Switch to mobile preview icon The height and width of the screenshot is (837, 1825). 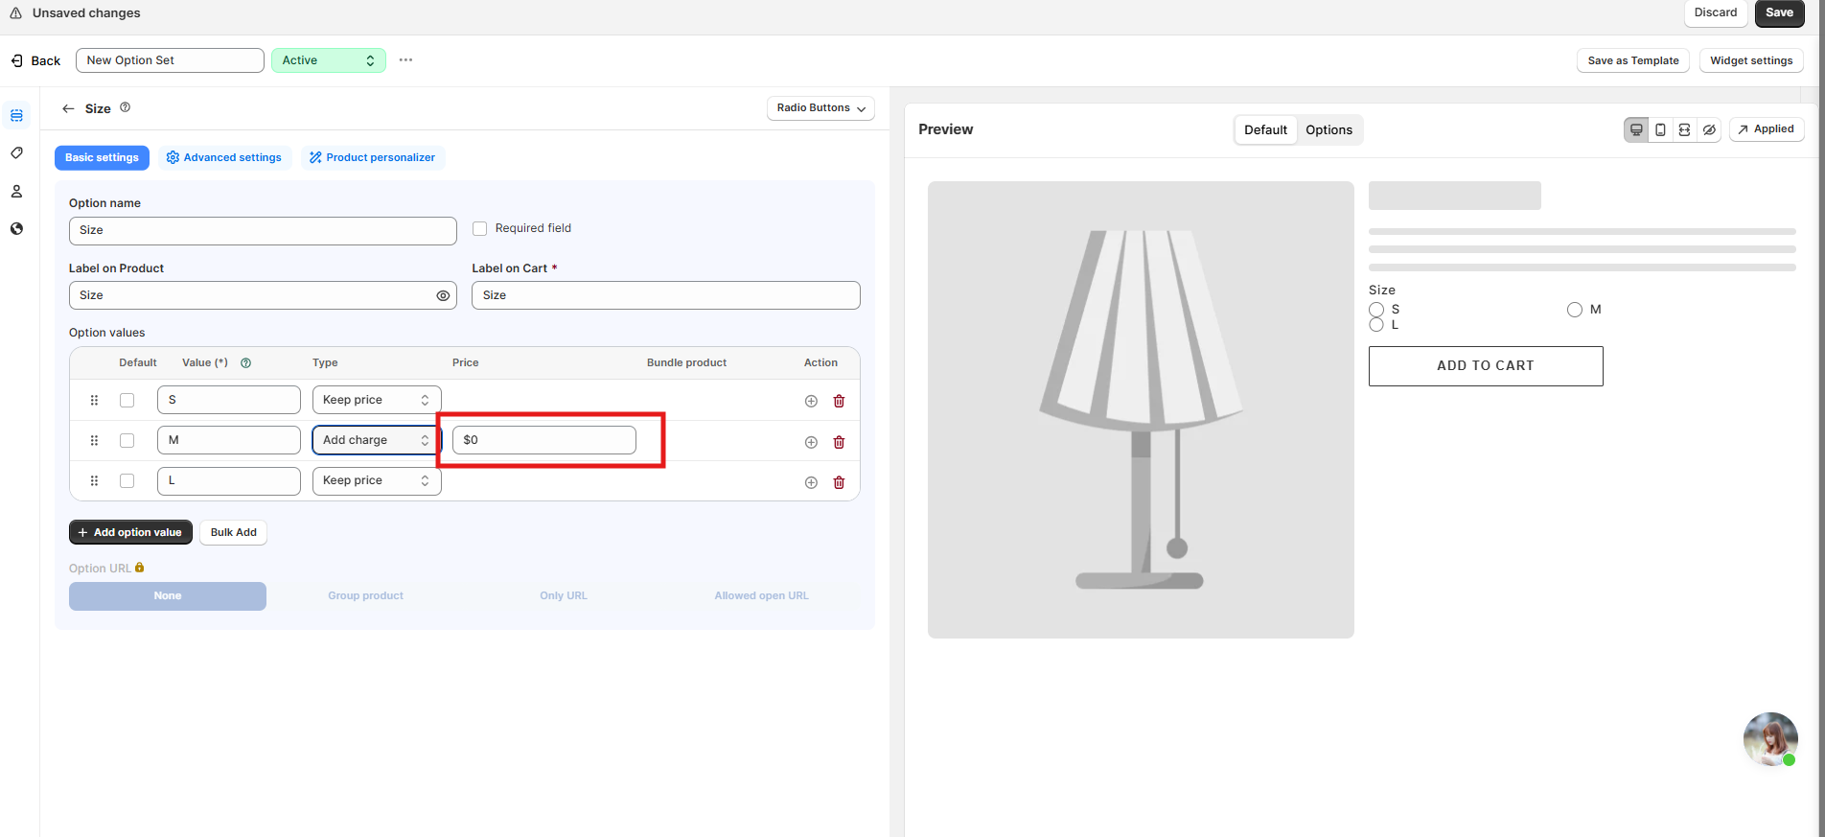coord(1660,129)
